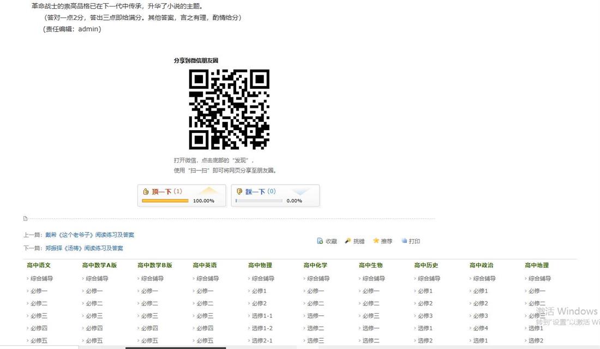The height and width of the screenshot is (349, 600).
Task: Select 选修2 under 高中历史
Action: tap(425, 341)
